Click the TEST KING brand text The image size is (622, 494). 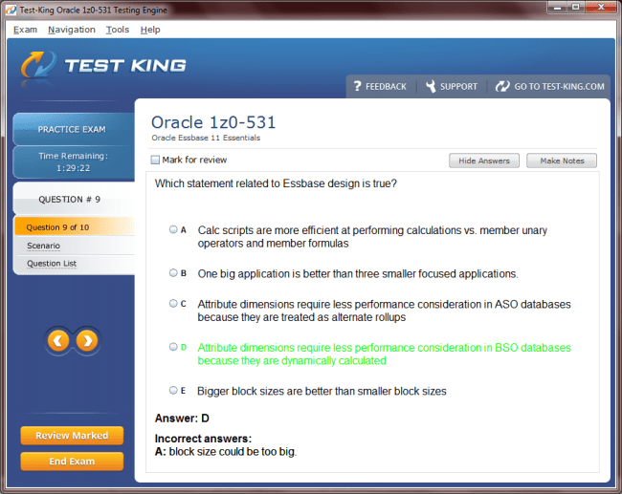(x=125, y=66)
